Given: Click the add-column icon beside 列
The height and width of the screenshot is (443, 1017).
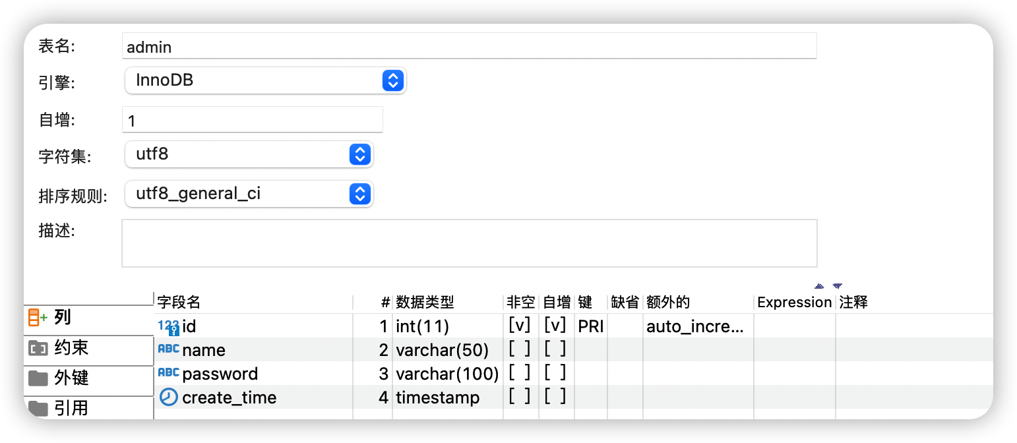Looking at the screenshot, I should [x=37, y=318].
